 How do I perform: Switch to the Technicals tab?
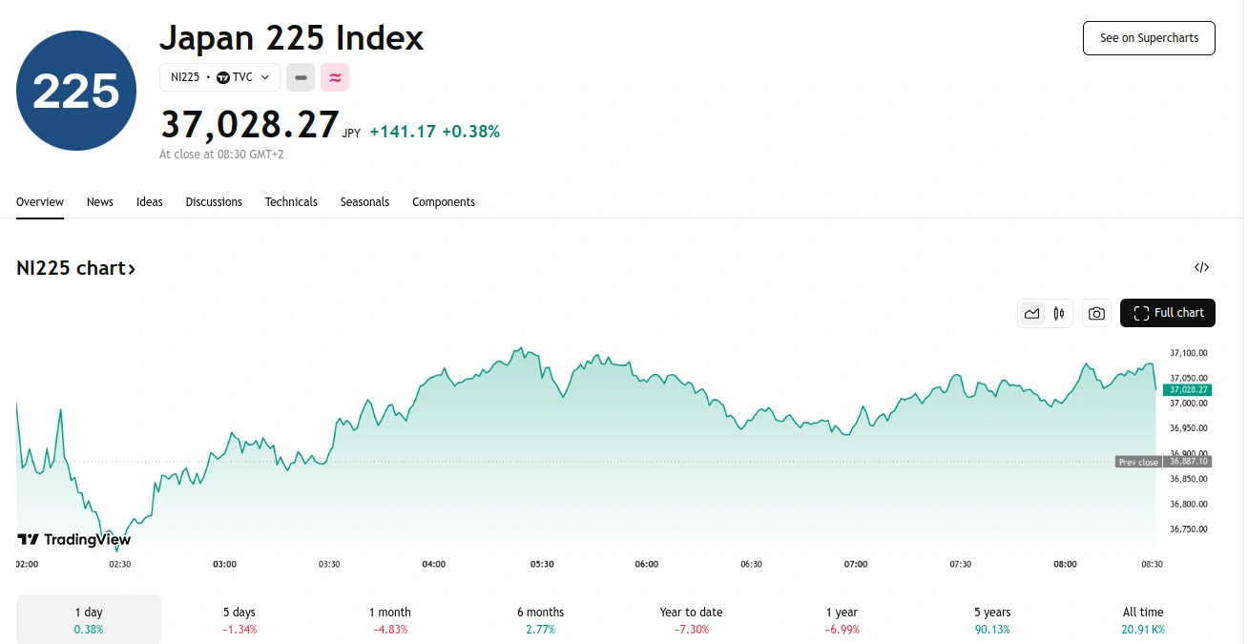pos(291,201)
